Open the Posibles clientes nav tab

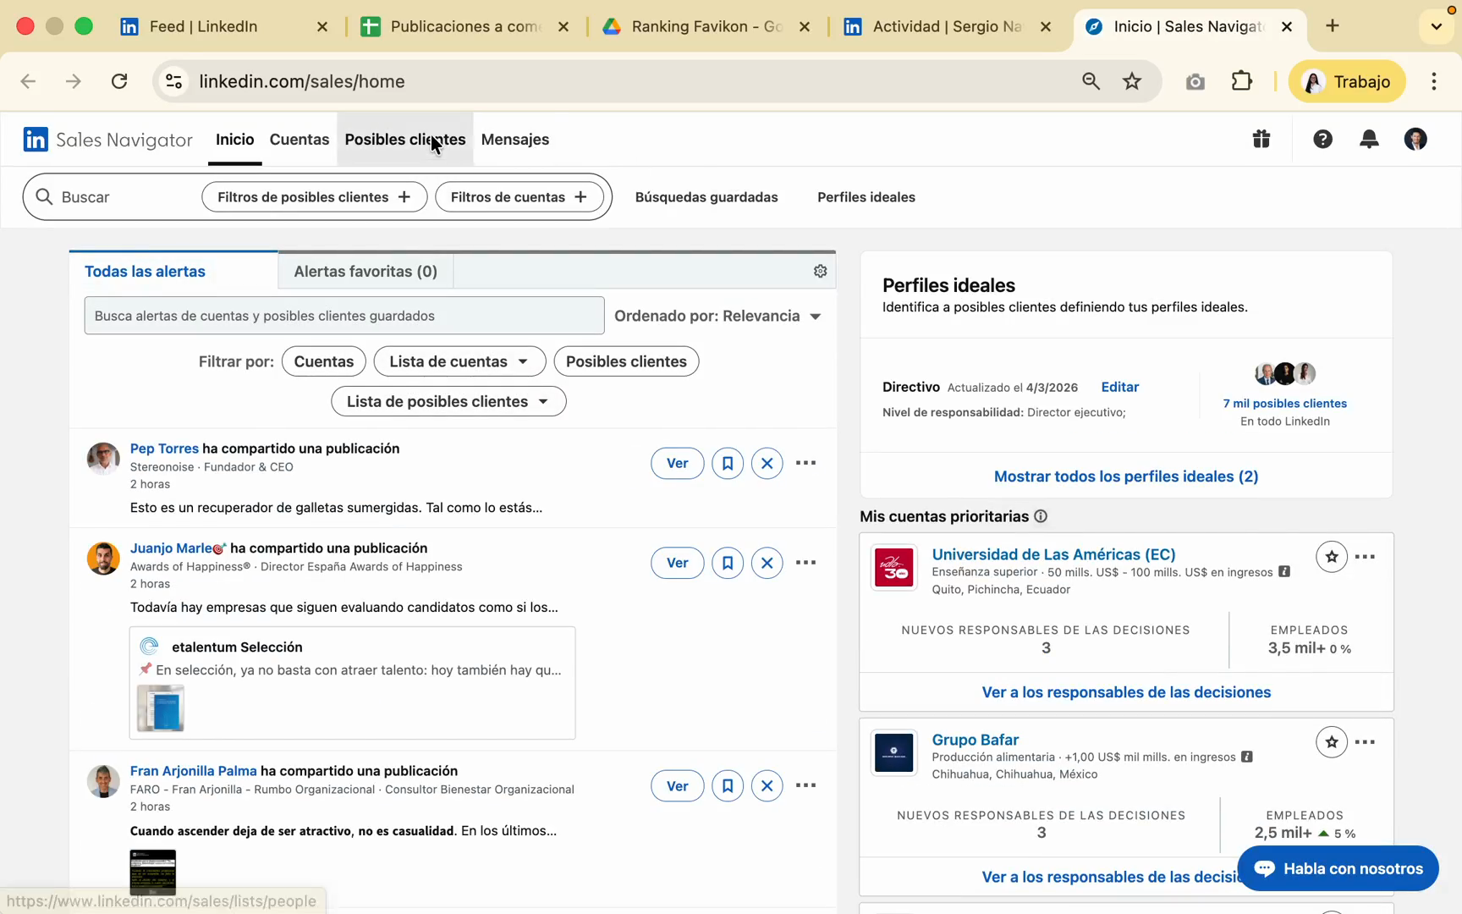point(405,140)
